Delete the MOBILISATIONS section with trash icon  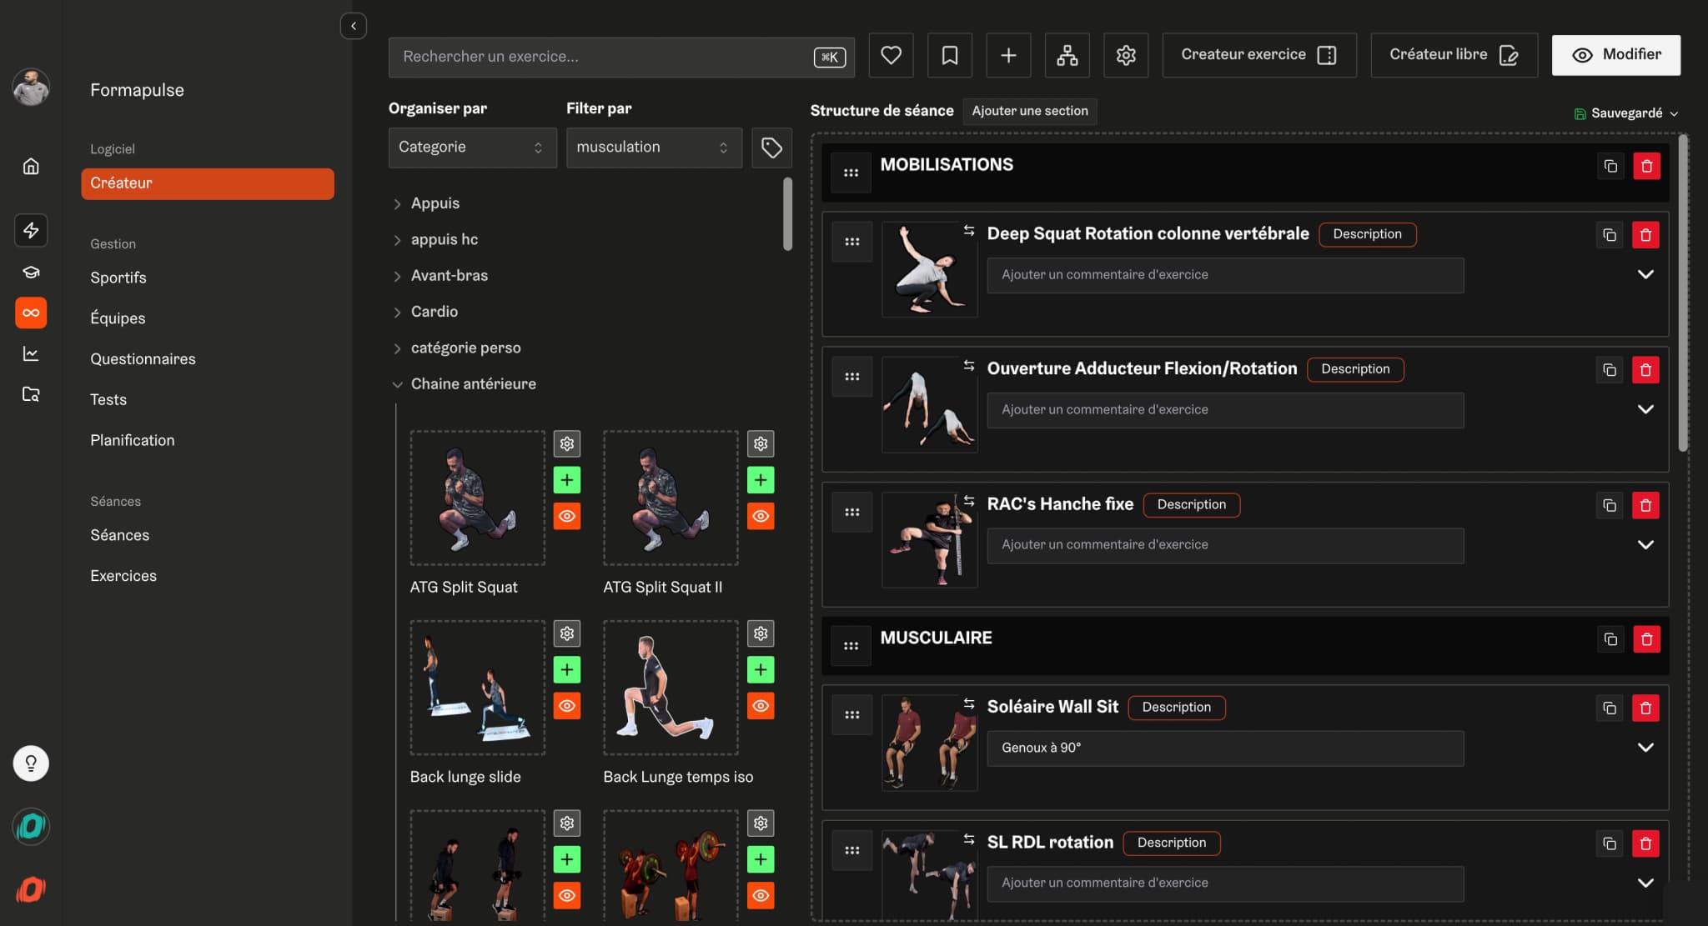pyautogui.click(x=1646, y=166)
